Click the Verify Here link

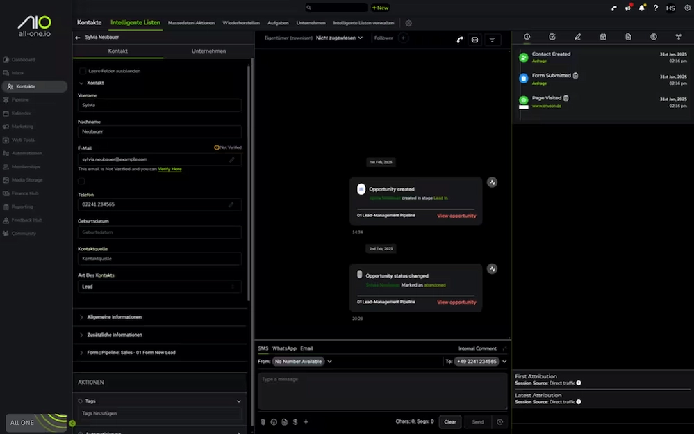coord(170,169)
